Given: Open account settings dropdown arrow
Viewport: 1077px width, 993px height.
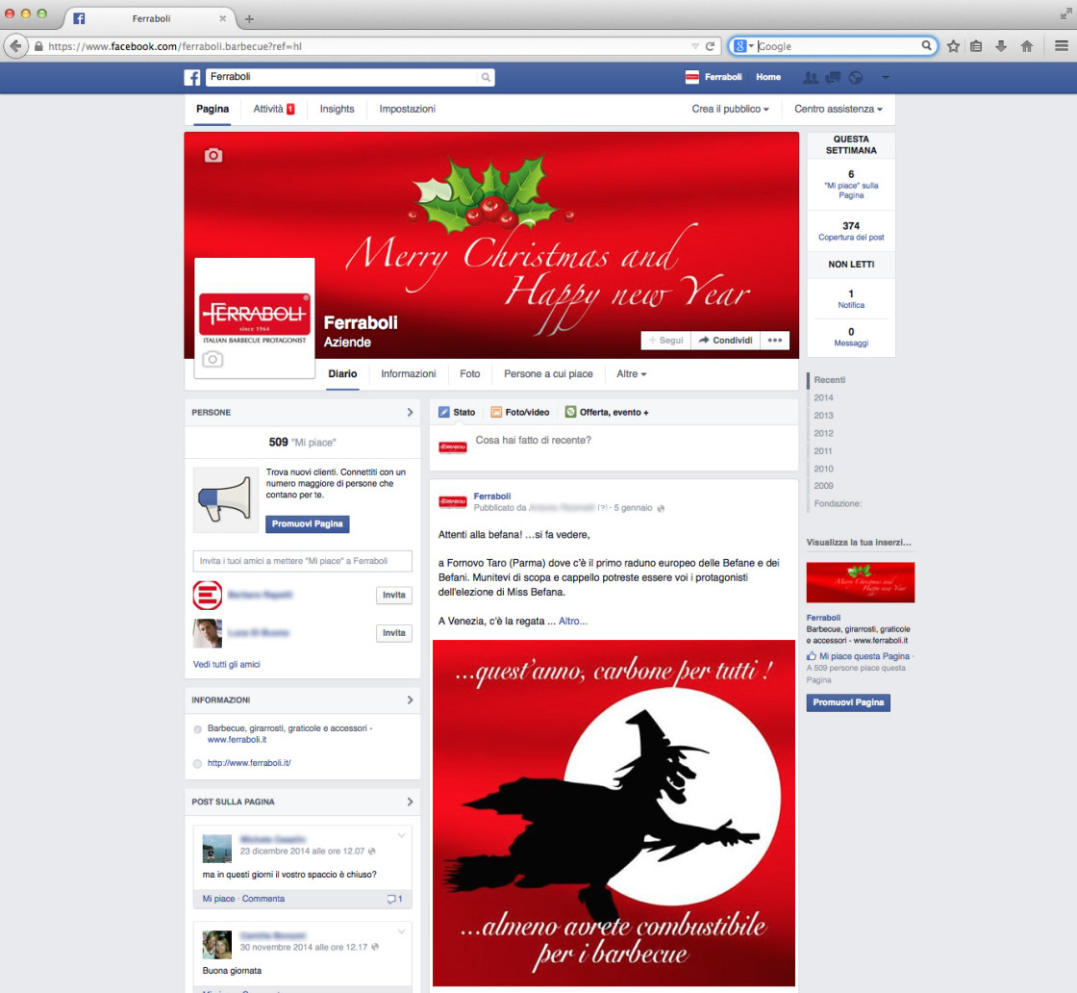Looking at the screenshot, I should 886,78.
